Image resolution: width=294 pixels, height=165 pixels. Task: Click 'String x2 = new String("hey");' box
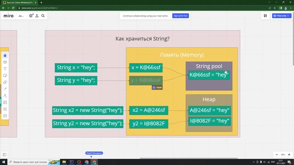pos(88,110)
